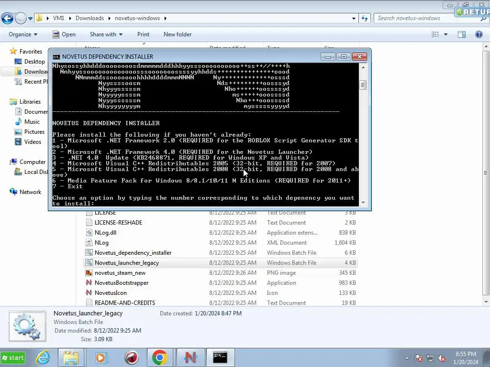Click the network tray icon
The width and height of the screenshot is (490, 367).
[x=430, y=358]
